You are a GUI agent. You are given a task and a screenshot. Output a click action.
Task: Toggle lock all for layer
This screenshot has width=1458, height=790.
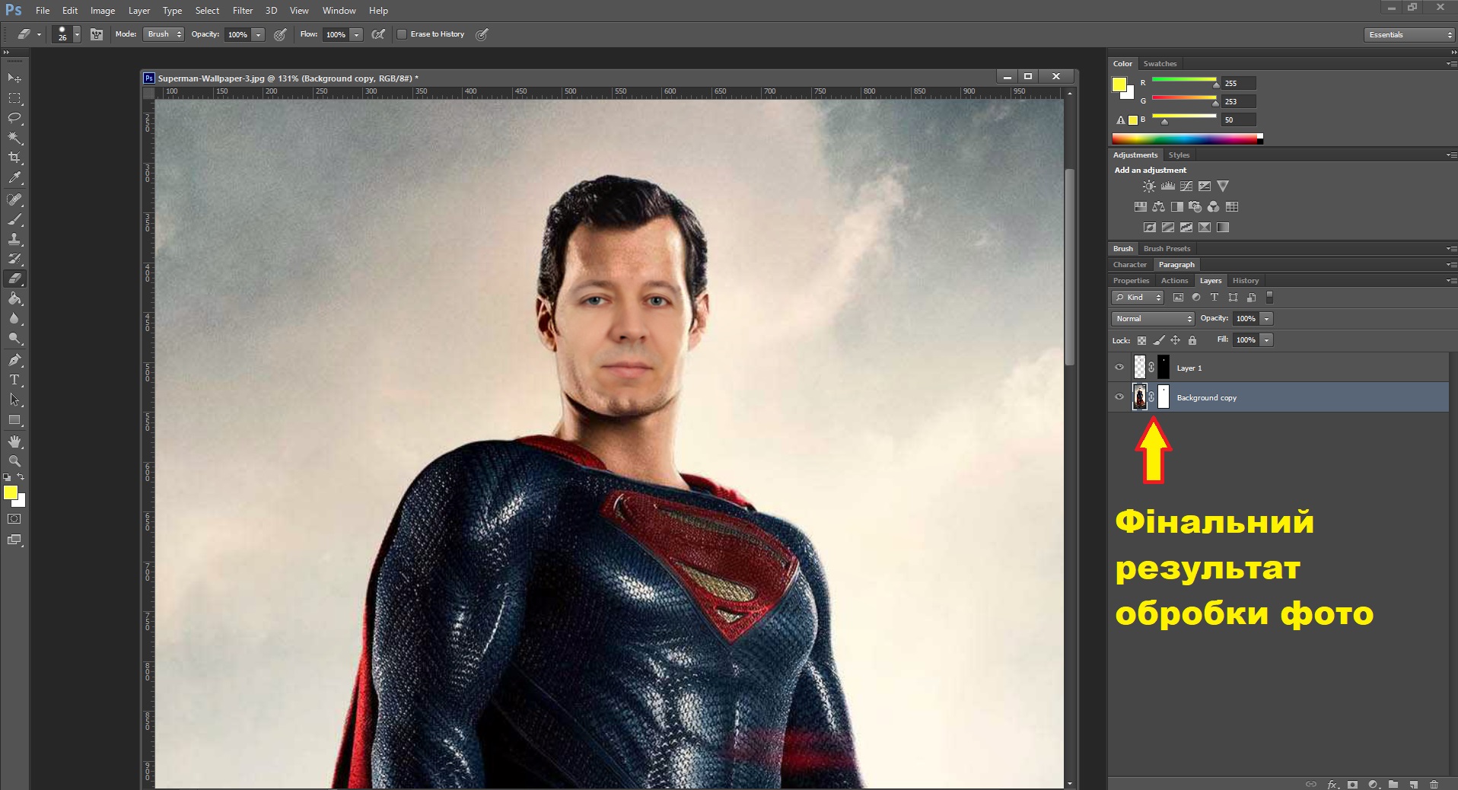click(1192, 340)
